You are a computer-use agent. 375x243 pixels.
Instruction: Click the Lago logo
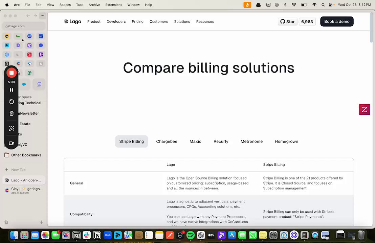click(x=72, y=22)
